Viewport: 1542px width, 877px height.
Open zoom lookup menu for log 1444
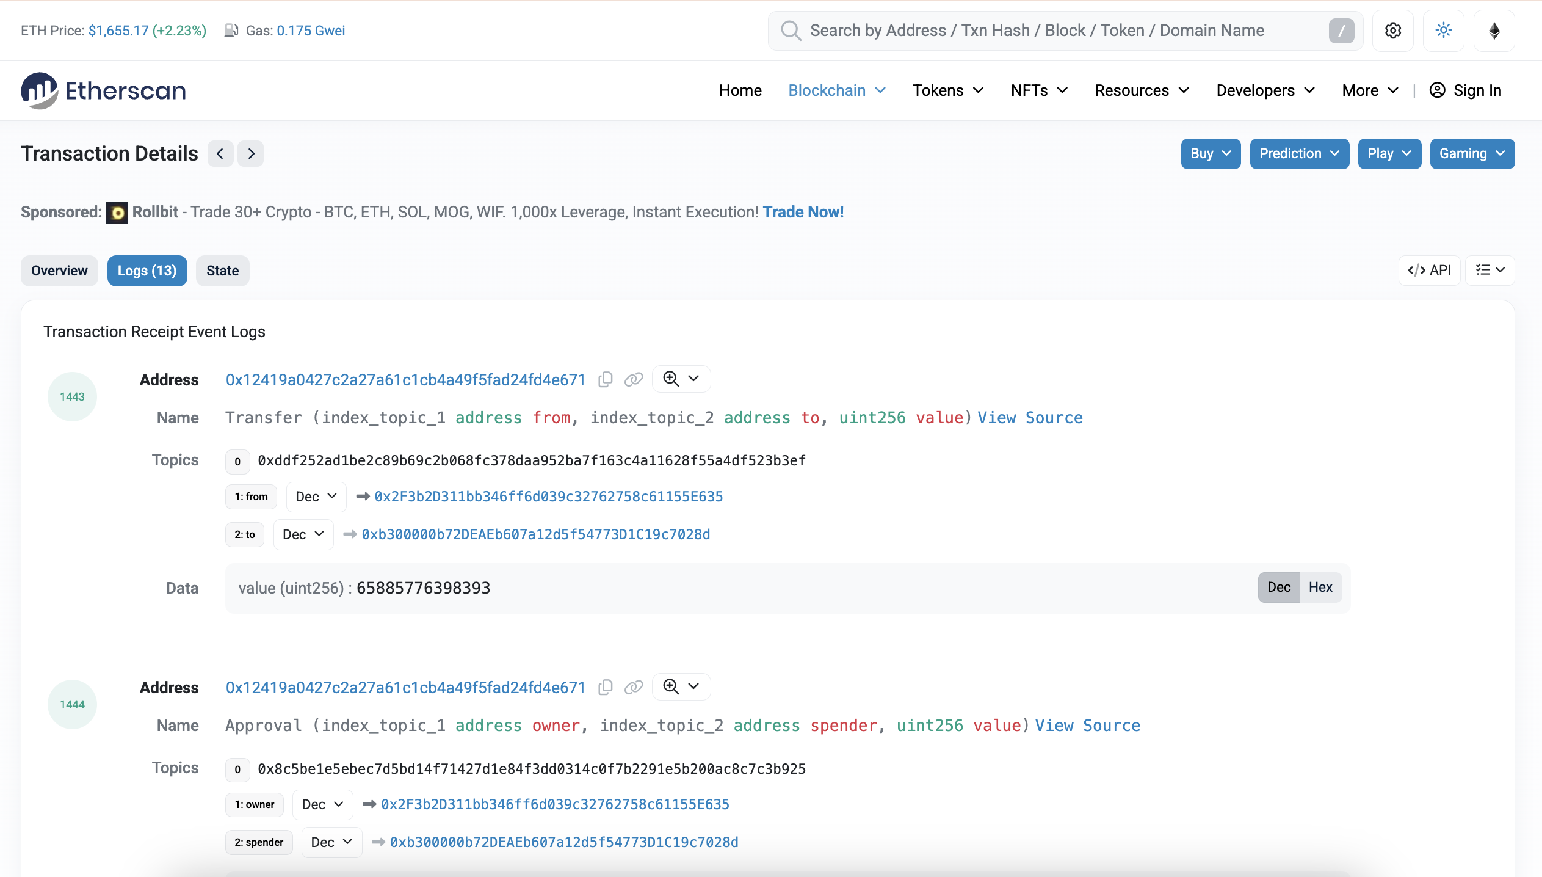(681, 686)
